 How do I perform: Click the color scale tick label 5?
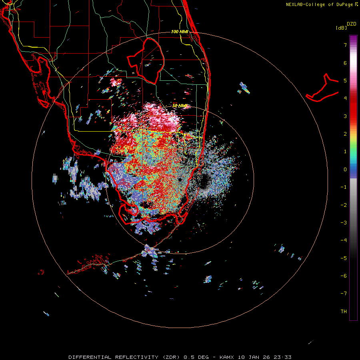(x=345, y=80)
